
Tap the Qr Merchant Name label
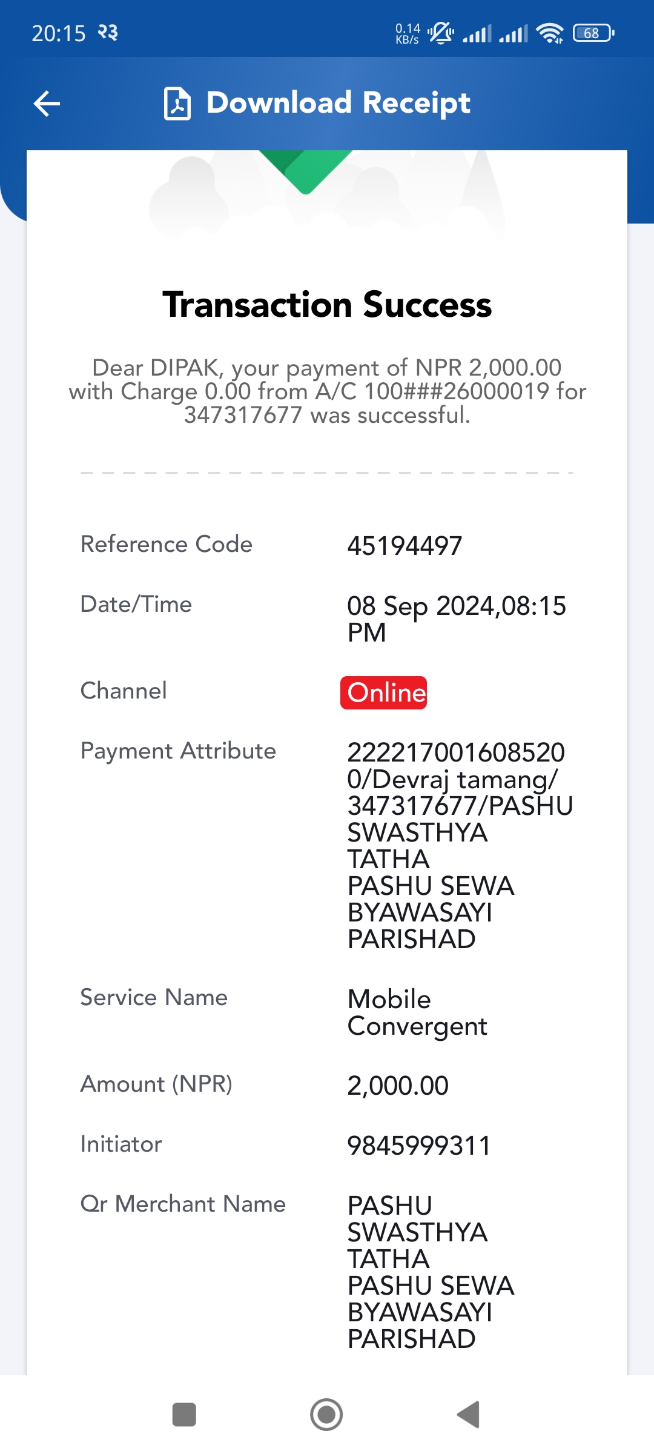tap(183, 1204)
